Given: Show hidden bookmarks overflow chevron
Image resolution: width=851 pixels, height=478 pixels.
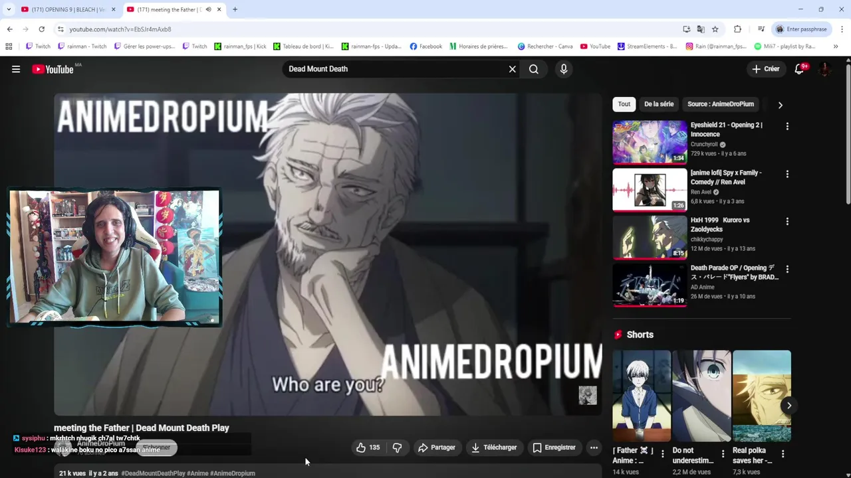Looking at the screenshot, I should point(836,46).
